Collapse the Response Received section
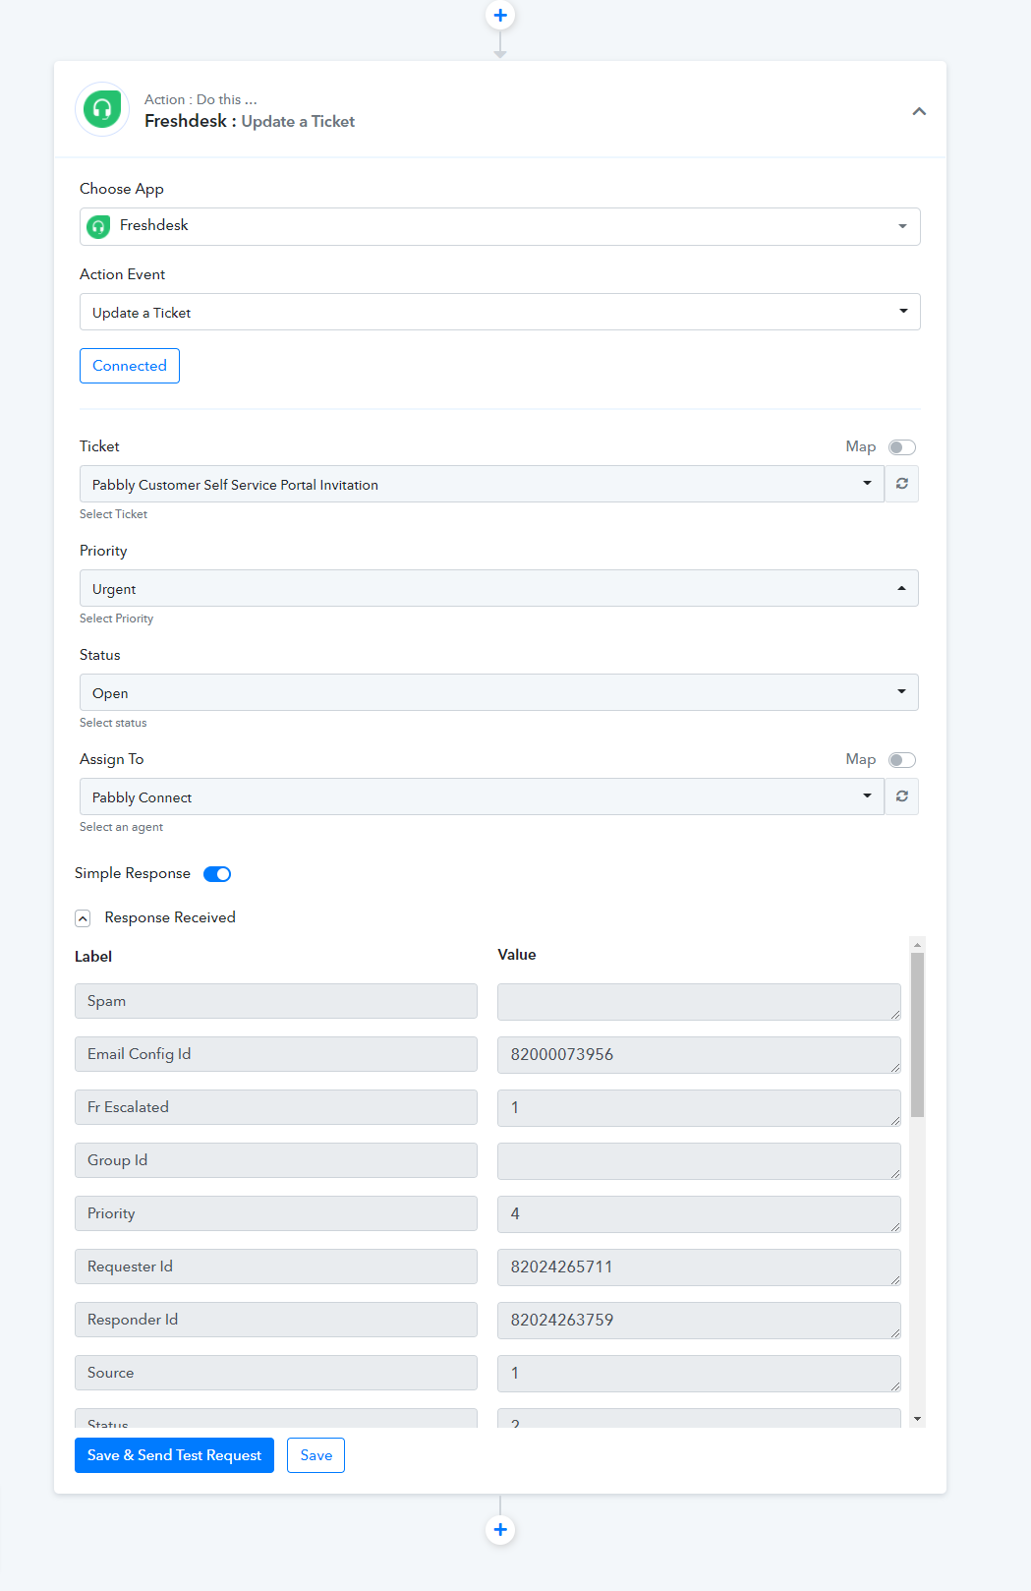The width and height of the screenshot is (1031, 1591). pos(83,918)
